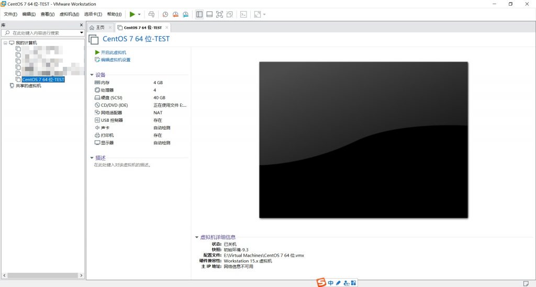Take a snapshot of this virtual machine
The image size is (536, 287).
[165, 14]
